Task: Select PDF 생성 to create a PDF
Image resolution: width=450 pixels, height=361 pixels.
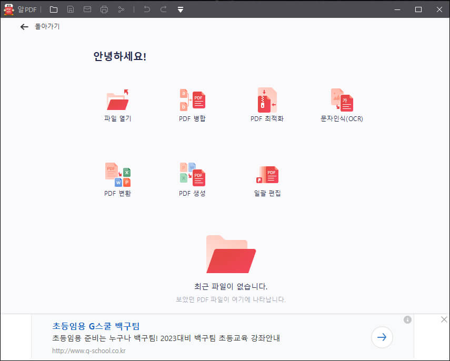Action: (x=193, y=178)
